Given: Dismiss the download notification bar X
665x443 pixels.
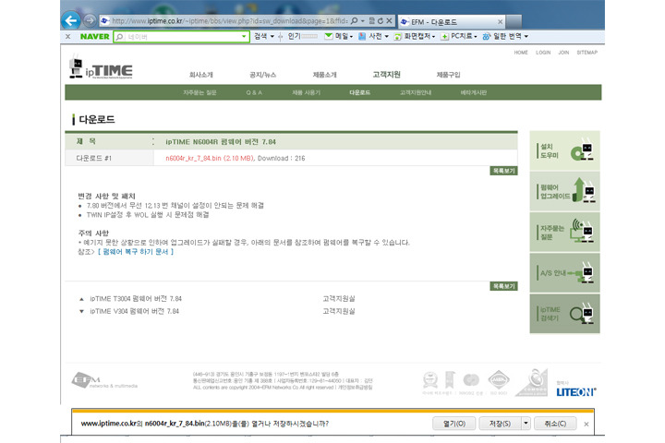Looking at the screenshot, I should click(x=586, y=424).
